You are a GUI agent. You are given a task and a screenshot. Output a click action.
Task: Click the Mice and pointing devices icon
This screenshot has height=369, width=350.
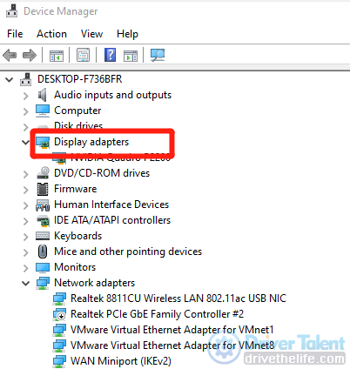click(43, 252)
